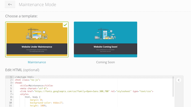Click the Google Fonts link href line
This screenshot has height=107, width=191.
coord(87,91)
